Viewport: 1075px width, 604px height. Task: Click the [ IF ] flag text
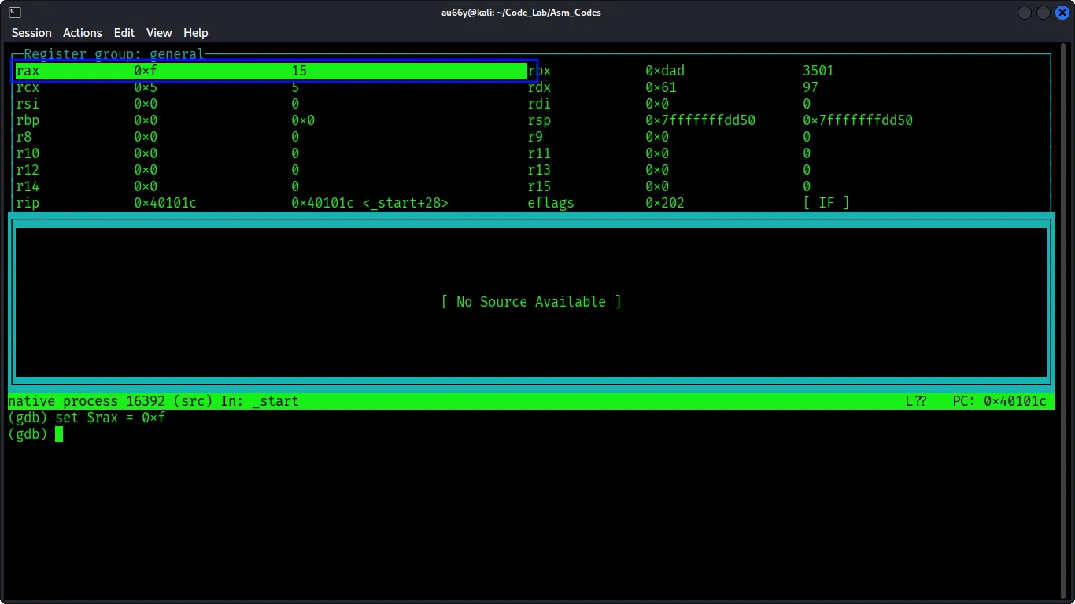pos(826,203)
